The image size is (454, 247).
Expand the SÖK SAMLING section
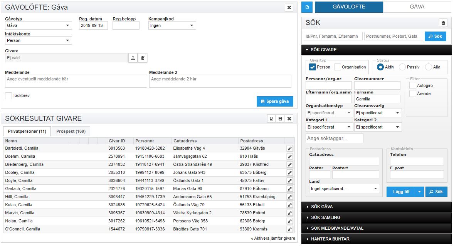[x=377, y=217]
